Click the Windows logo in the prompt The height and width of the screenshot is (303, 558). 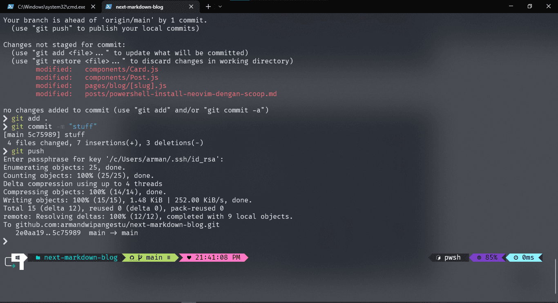click(x=18, y=258)
